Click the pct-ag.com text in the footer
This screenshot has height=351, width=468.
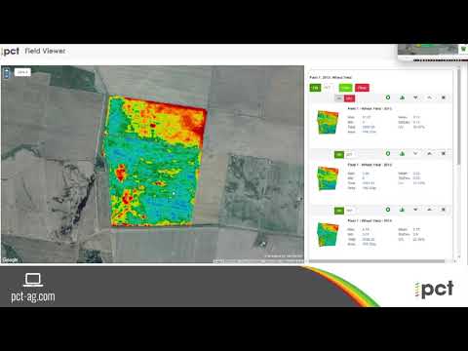tap(33, 296)
